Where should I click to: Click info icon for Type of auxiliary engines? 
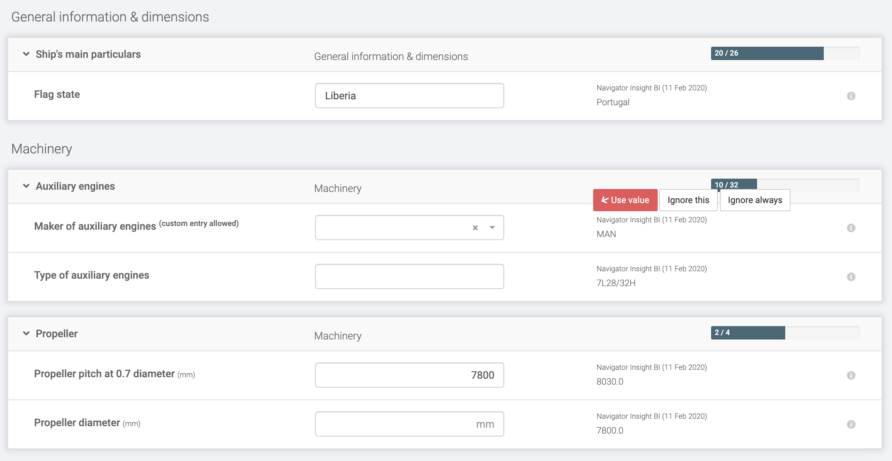click(x=851, y=277)
